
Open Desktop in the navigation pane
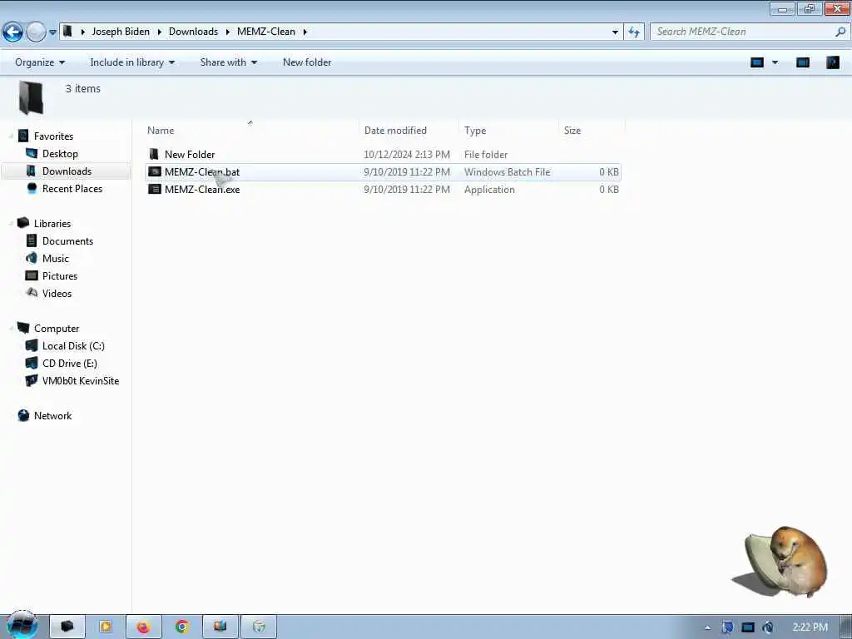click(60, 154)
